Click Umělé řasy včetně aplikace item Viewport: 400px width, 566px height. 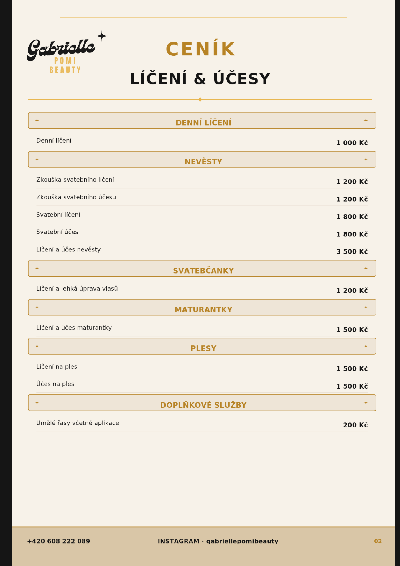(x=78, y=423)
